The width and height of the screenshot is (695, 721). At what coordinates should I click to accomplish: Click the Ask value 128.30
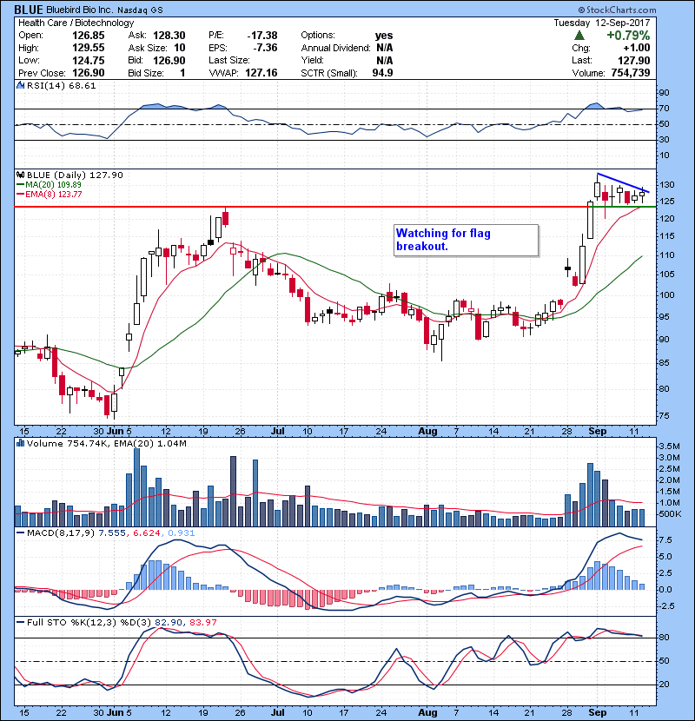point(169,36)
